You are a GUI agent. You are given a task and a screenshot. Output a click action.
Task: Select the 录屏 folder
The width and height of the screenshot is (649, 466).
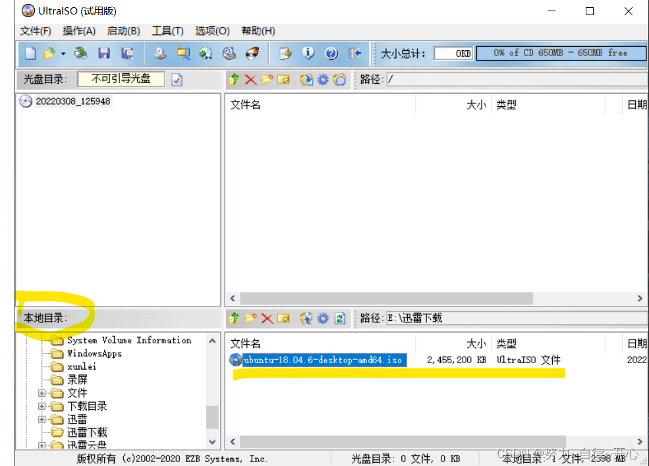77,380
